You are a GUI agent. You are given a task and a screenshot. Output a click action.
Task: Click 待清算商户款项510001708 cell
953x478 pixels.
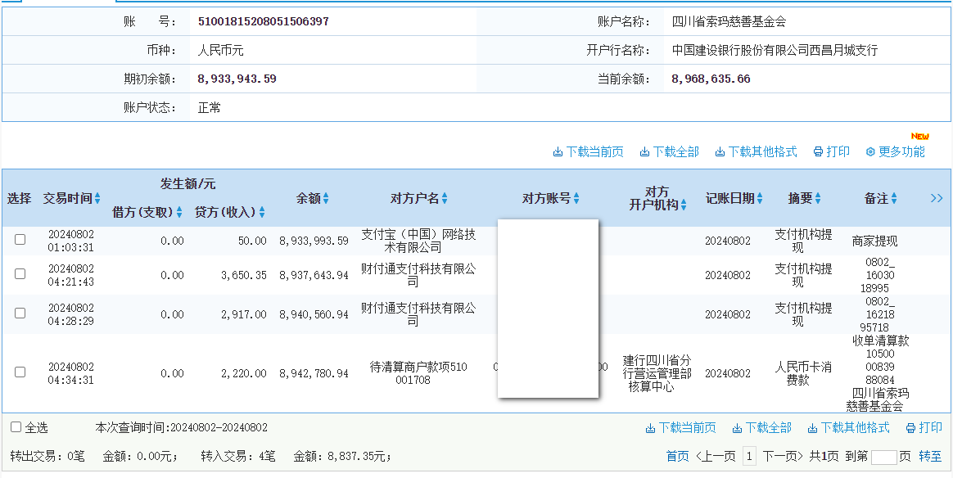pyautogui.click(x=418, y=373)
